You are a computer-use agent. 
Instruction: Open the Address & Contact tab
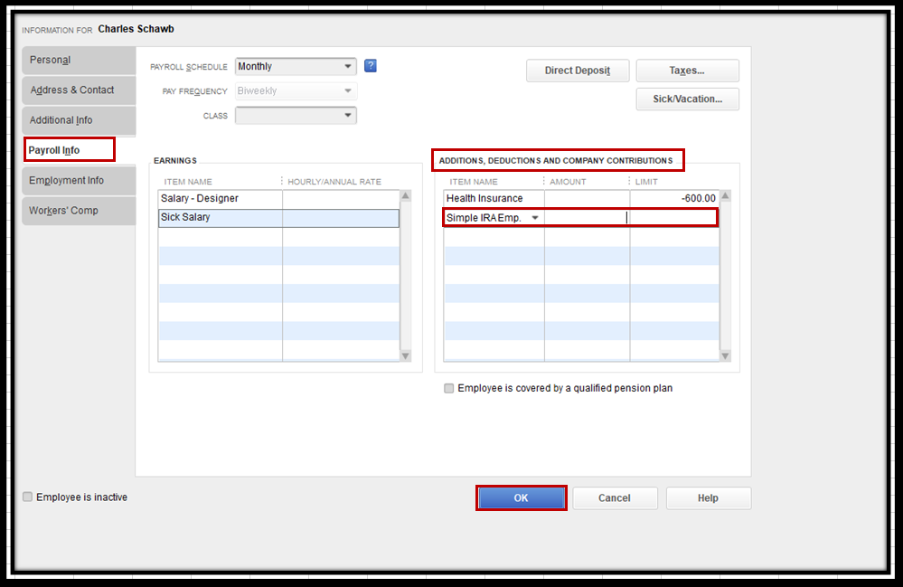click(x=79, y=90)
